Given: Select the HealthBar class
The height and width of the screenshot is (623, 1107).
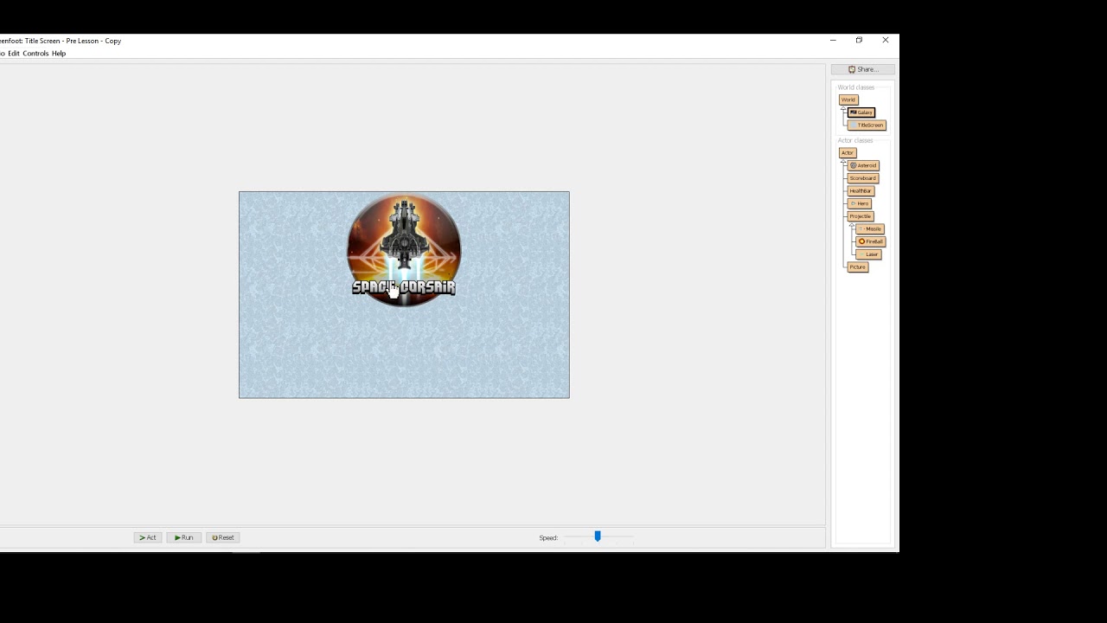Looking at the screenshot, I should (861, 190).
